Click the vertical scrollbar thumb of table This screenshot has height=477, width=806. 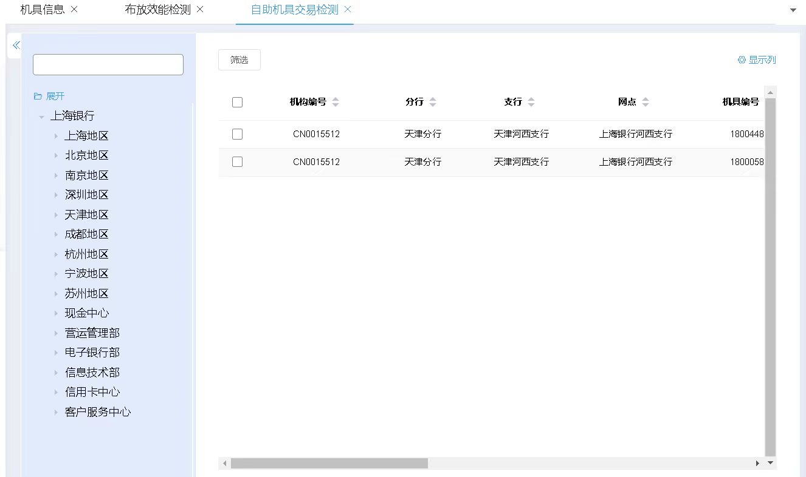click(770, 277)
